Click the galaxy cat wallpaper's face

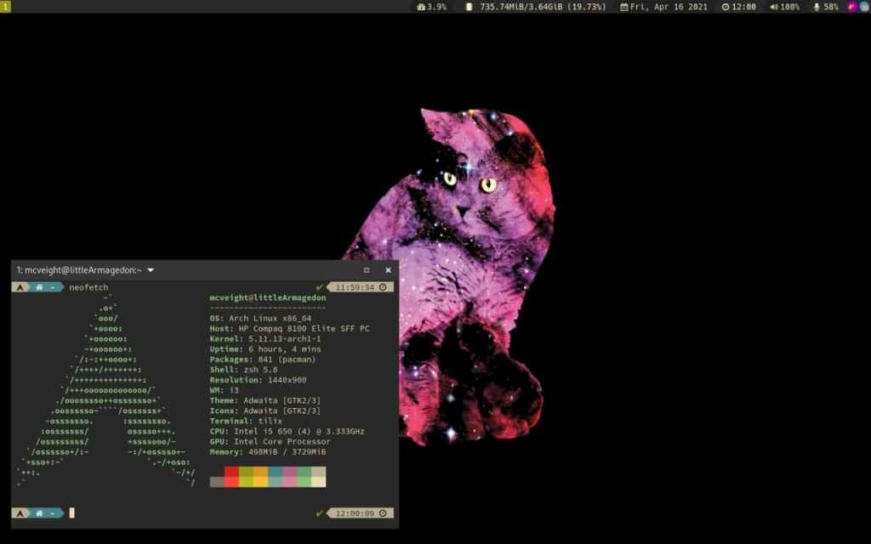(468, 191)
